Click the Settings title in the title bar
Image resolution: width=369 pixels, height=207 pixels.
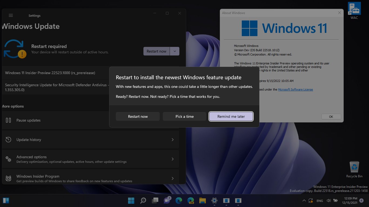point(35,16)
